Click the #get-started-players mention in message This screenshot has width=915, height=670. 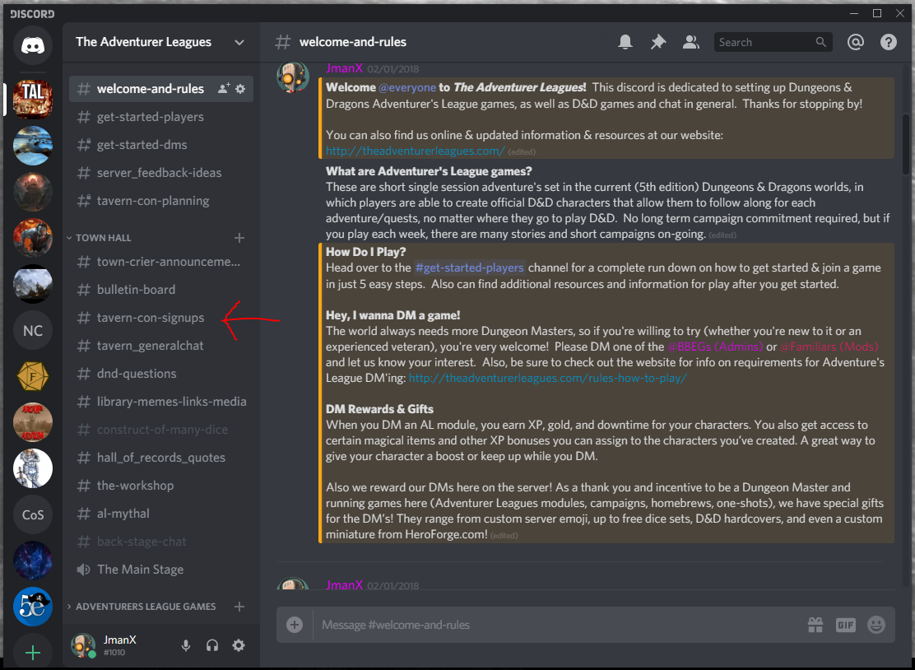469,268
